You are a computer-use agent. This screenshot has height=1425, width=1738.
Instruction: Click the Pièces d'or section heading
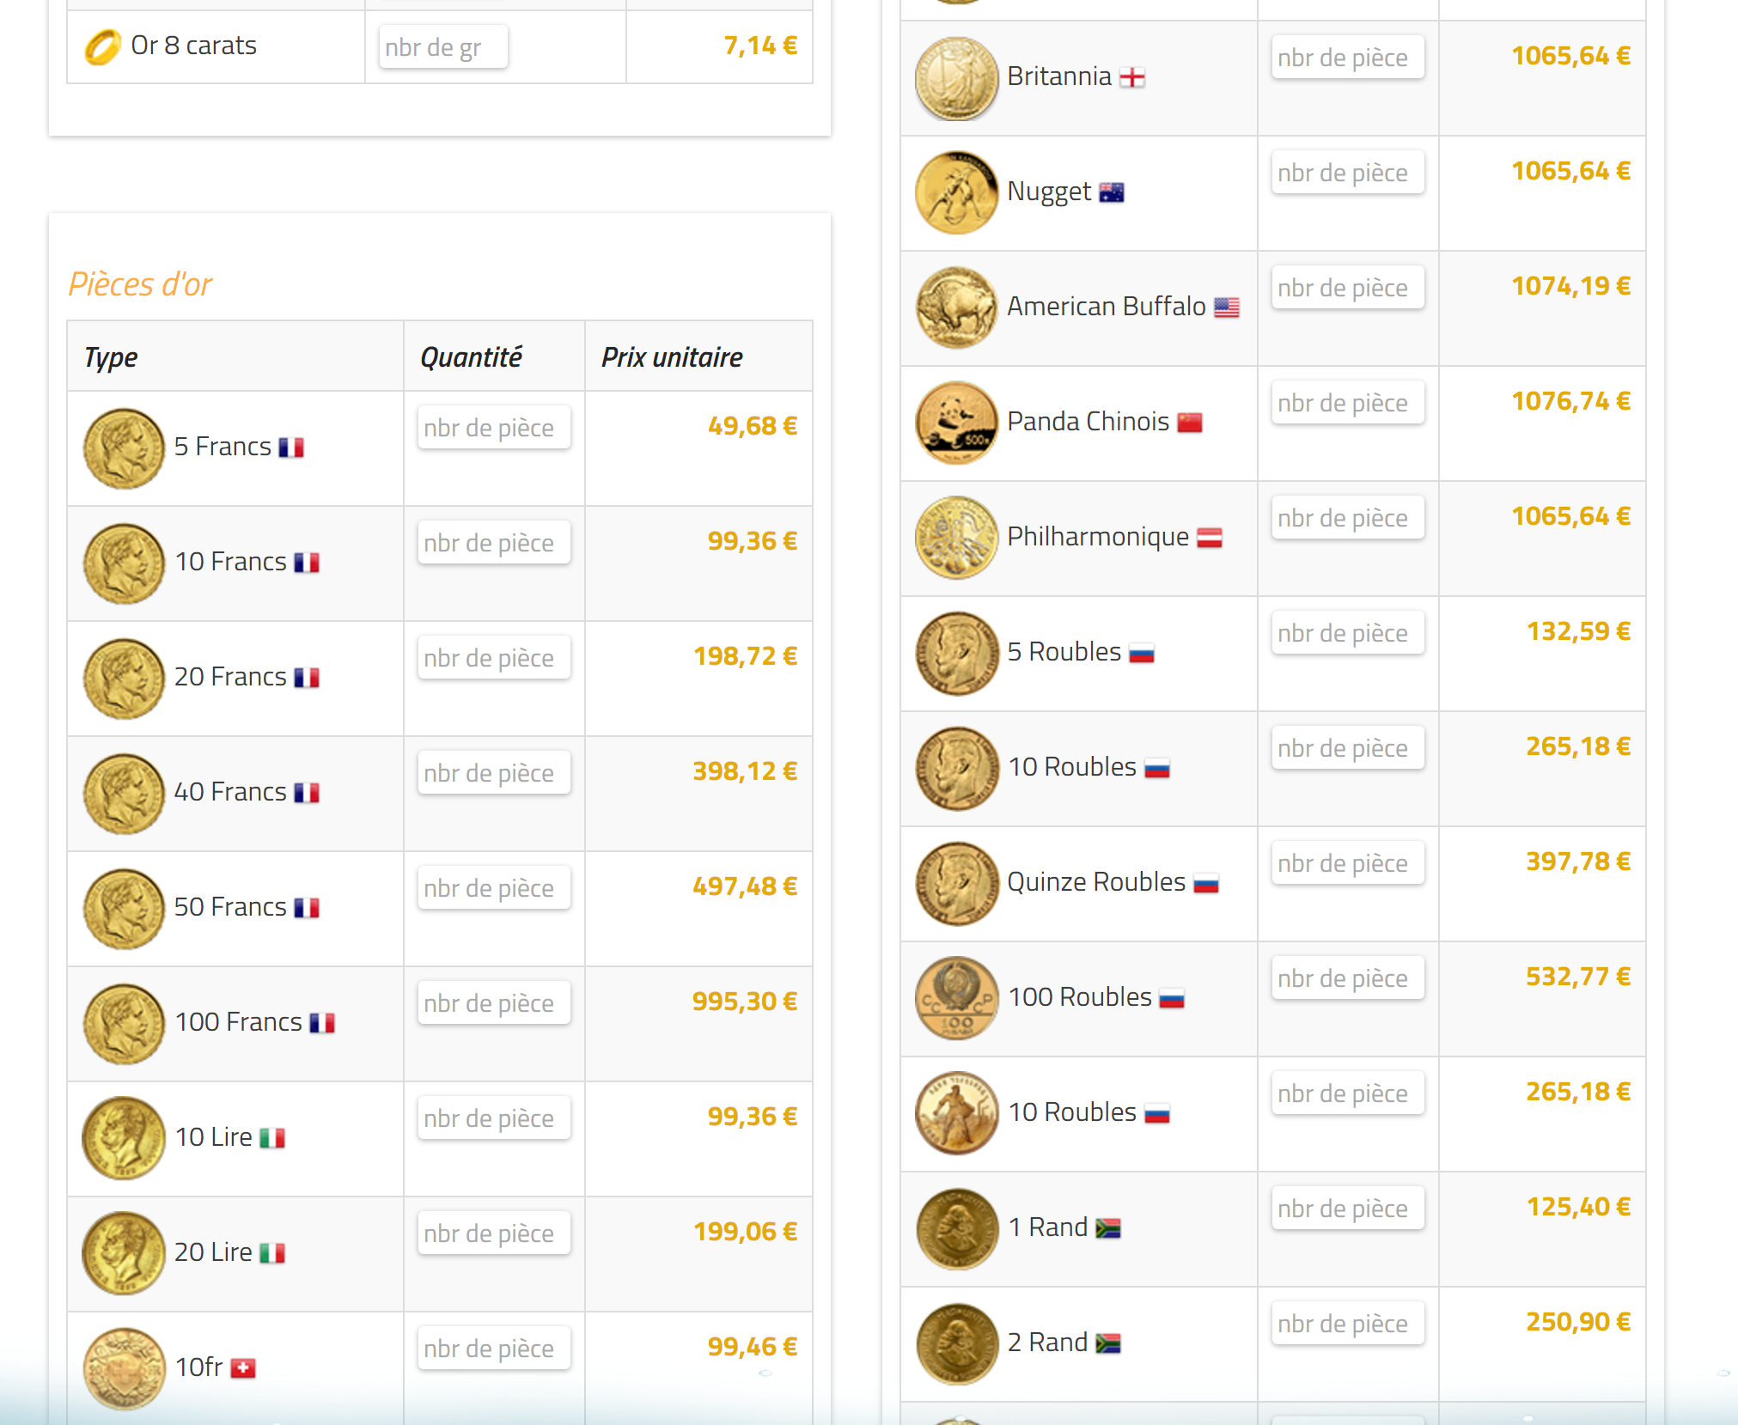(141, 283)
